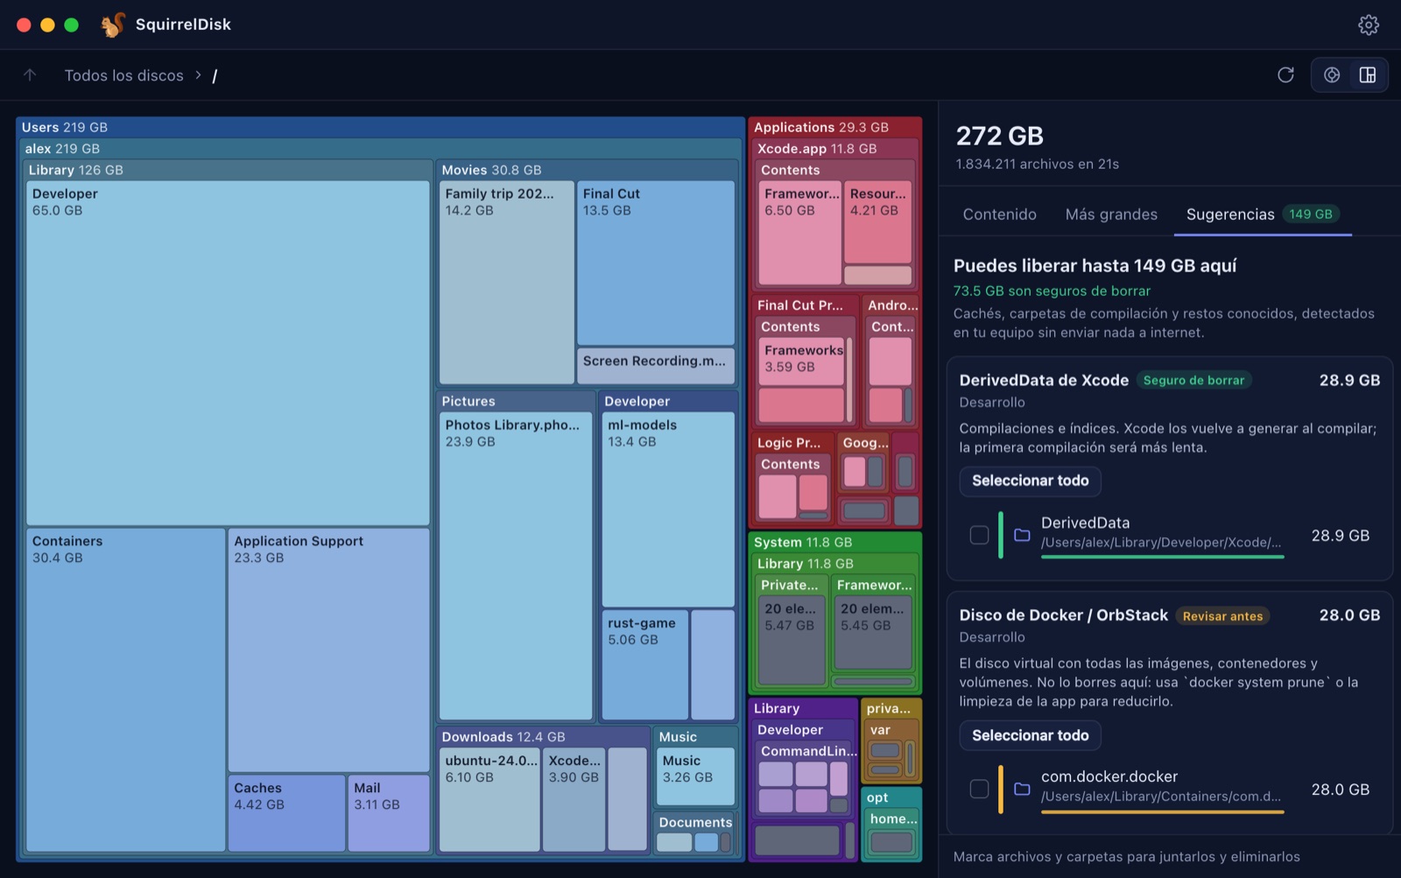Select the Application Support 23.3 GB tile
Viewport: 1401px width, 878px height.
coord(328,650)
